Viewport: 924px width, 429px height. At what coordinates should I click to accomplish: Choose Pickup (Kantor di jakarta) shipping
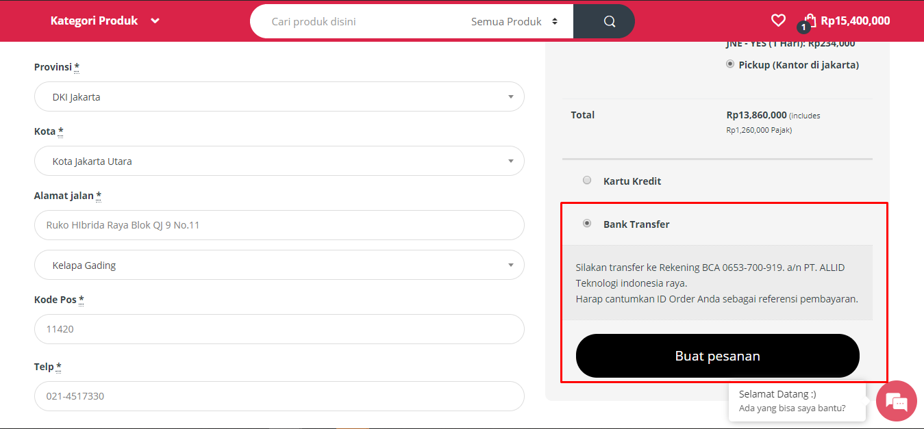click(730, 64)
